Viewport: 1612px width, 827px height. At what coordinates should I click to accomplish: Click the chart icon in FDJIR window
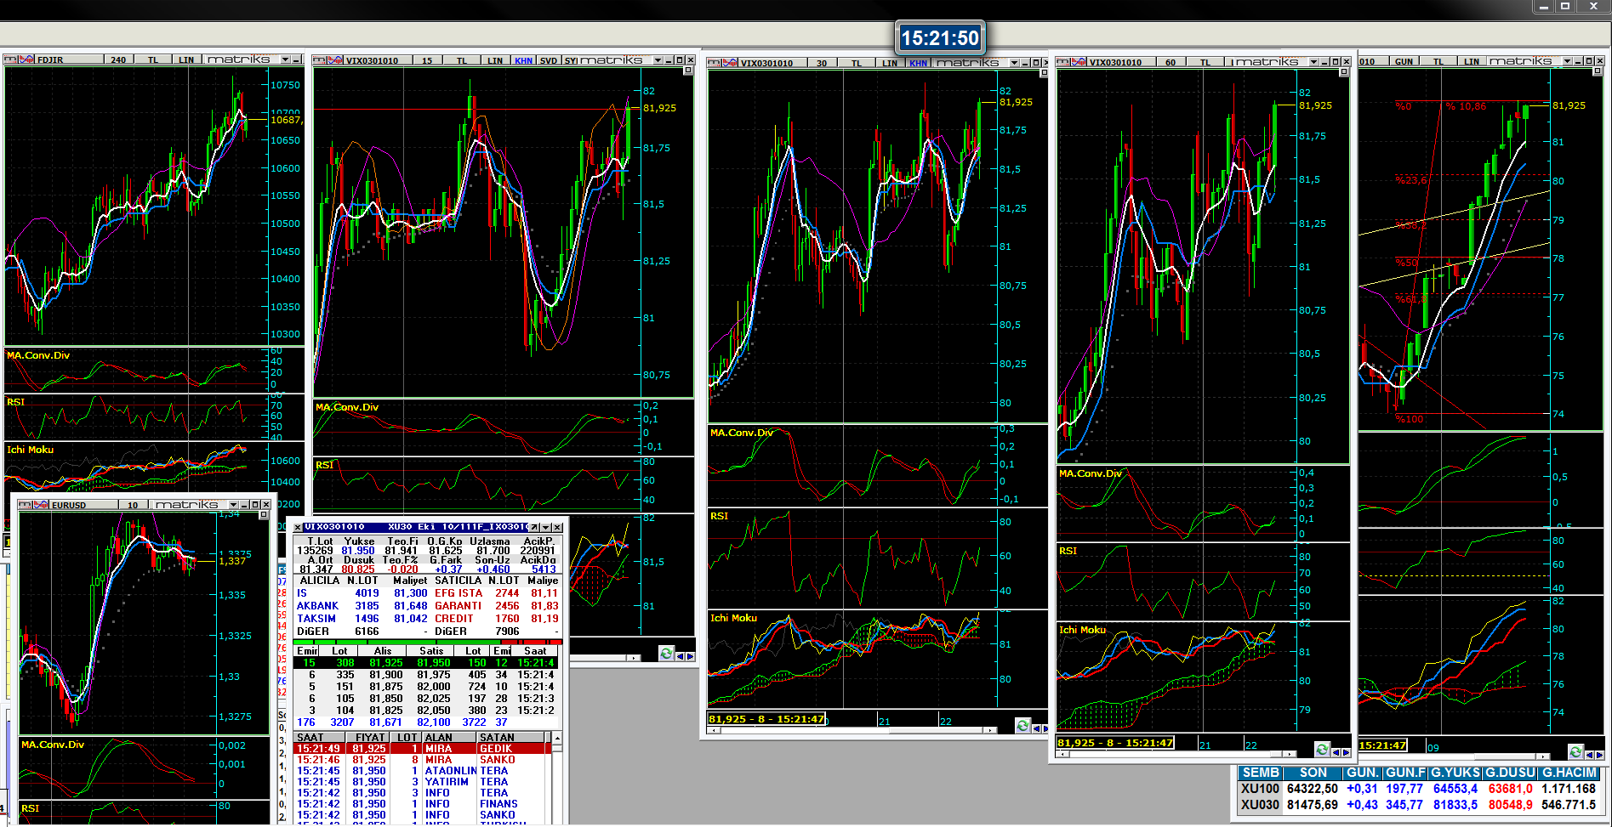[x=26, y=59]
